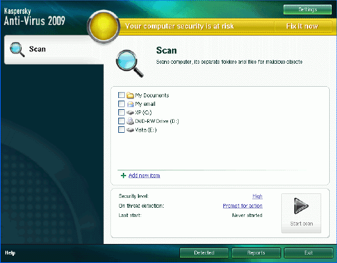Click the My Documents folder icon
The width and height of the screenshot is (337, 263).
click(130, 95)
